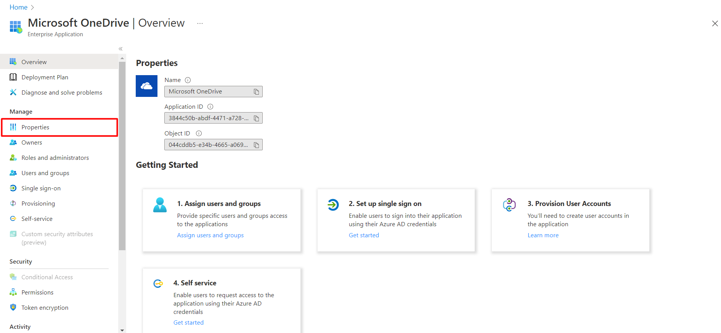
Task: Click the '1. Assign users and groups' heading
Action: tap(219, 204)
